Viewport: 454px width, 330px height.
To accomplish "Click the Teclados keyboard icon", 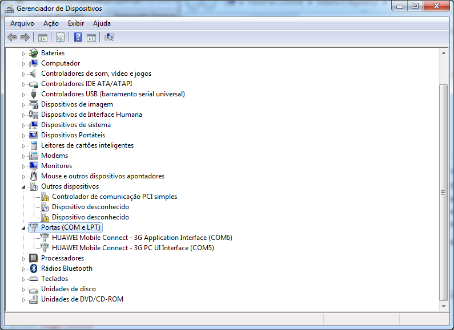I will coord(34,279).
